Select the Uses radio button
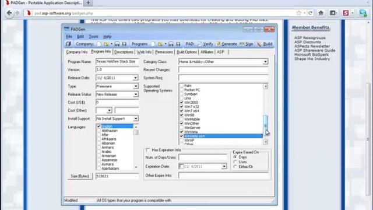The width and height of the screenshot is (373, 210). (235, 162)
